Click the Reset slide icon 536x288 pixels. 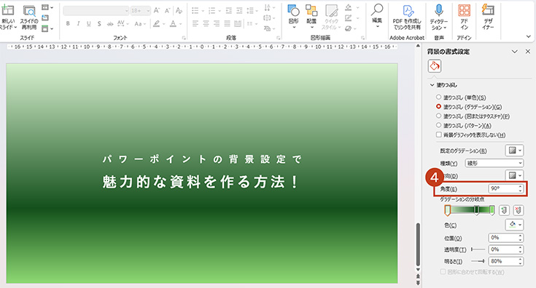pyautogui.click(x=45, y=17)
